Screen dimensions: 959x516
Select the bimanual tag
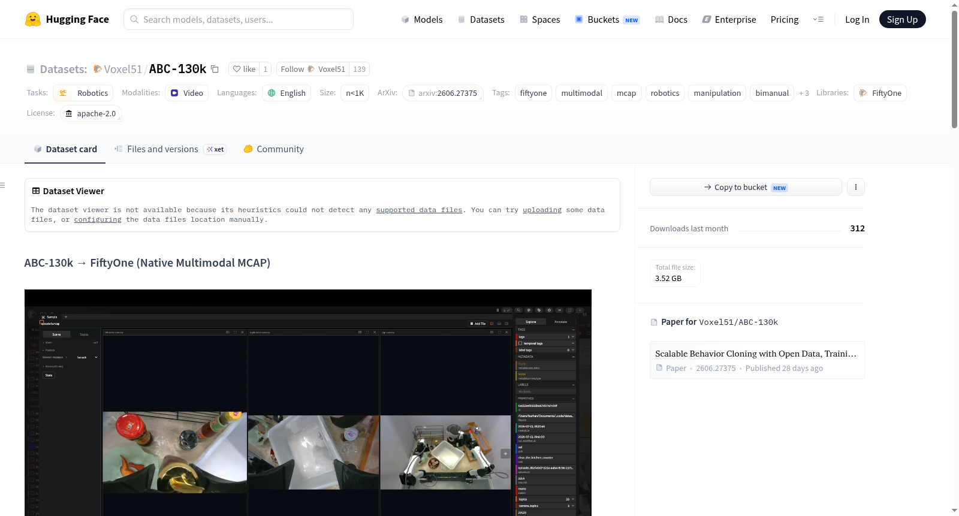[772, 93]
